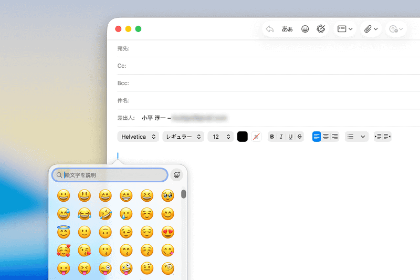Open the send later dropdown
The height and width of the screenshot is (280, 420).
pyautogui.click(x=396, y=29)
